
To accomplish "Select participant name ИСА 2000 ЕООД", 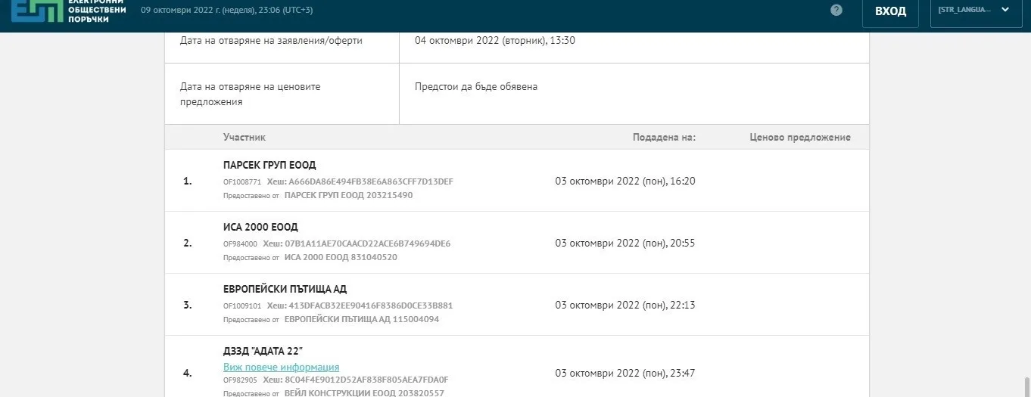I will (260, 227).
